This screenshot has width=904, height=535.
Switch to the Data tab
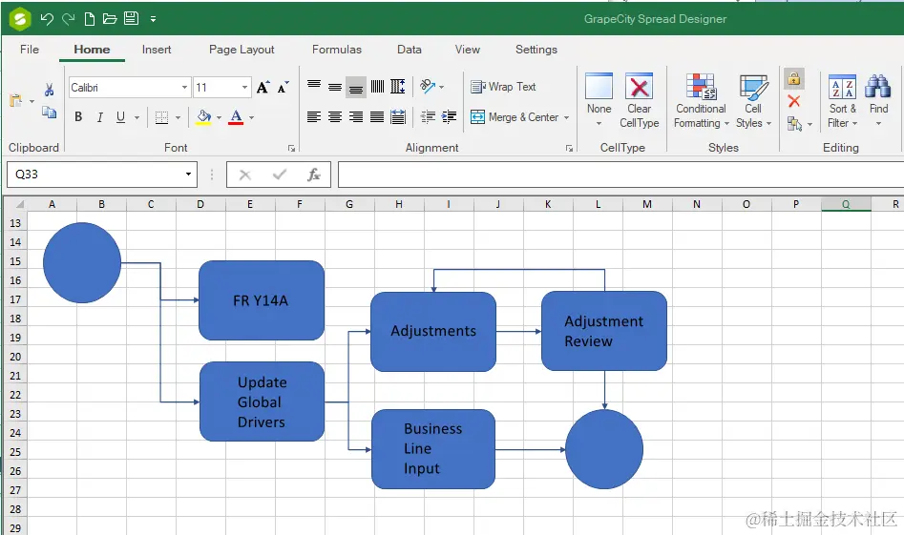[410, 50]
